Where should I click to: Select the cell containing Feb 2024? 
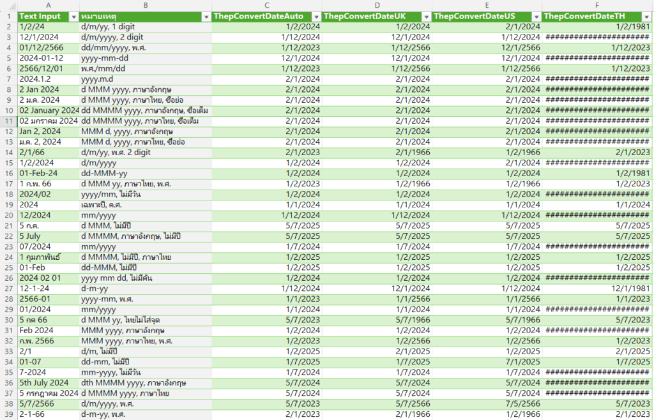[x=49, y=331]
